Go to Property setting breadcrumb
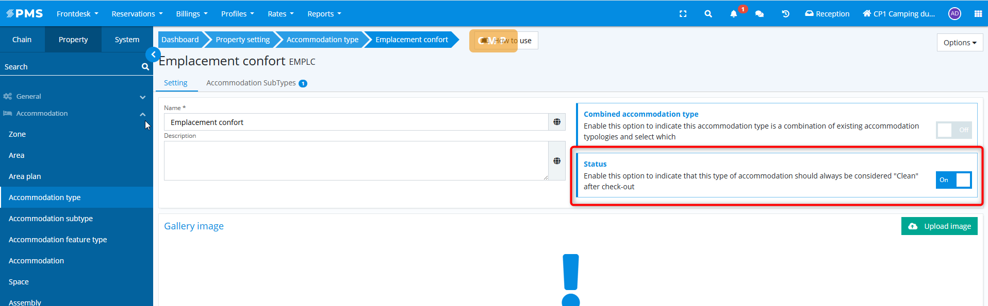The image size is (988, 306). (x=242, y=40)
